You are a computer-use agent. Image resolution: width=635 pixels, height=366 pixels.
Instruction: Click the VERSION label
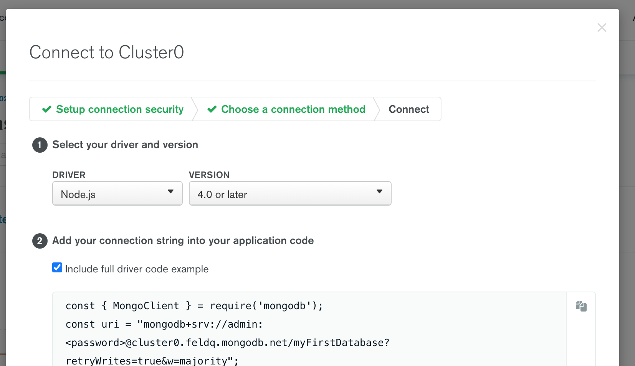click(209, 175)
